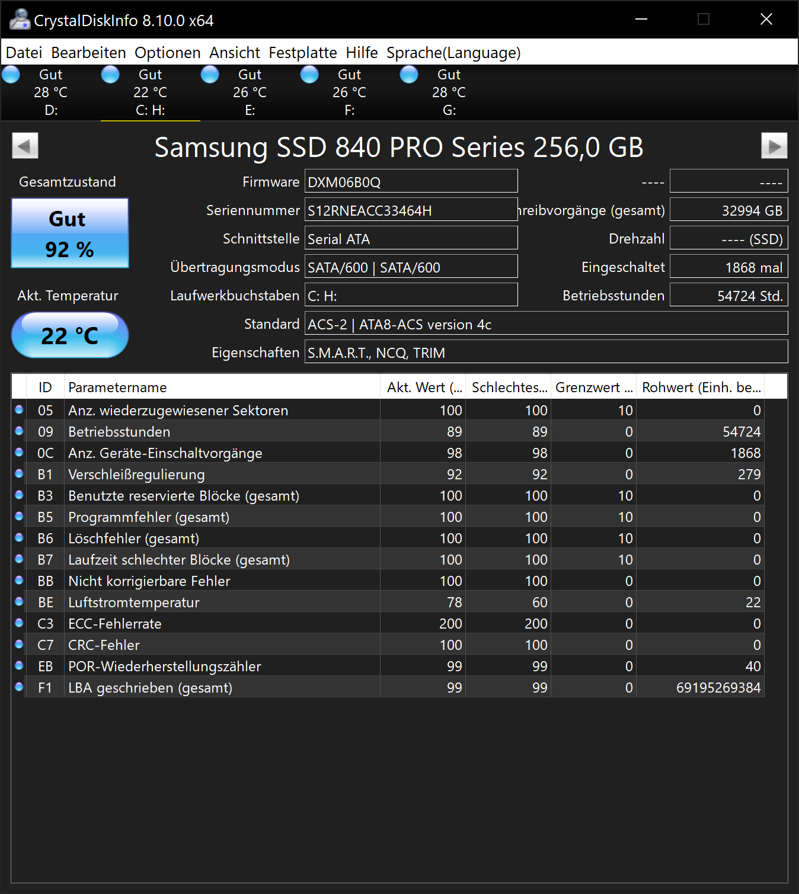Click the Übertragungsmodus field SATA/600
The width and height of the screenshot is (799, 894).
[411, 267]
